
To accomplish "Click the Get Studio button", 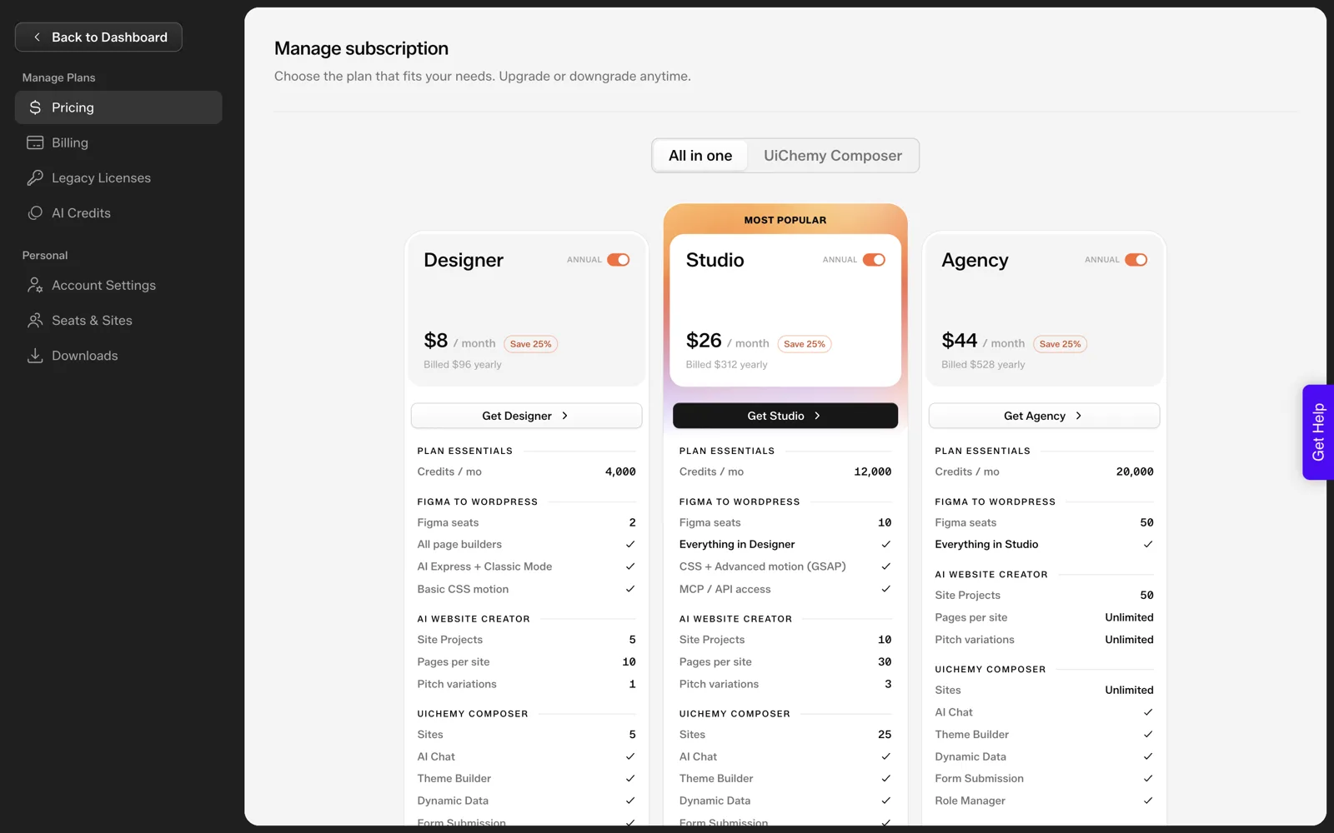I will (785, 416).
